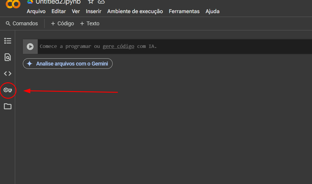Run the code cell
312x184 pixels.
[30, 46]
